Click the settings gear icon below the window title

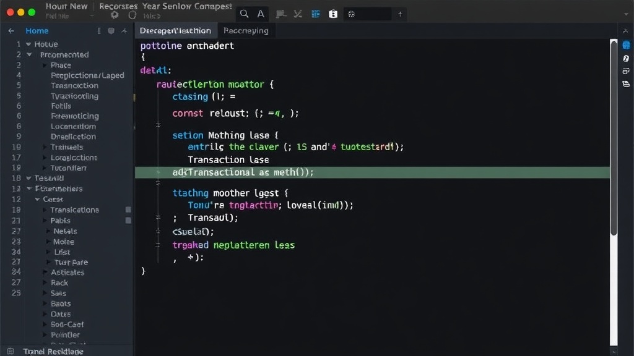tap(115, 15)
